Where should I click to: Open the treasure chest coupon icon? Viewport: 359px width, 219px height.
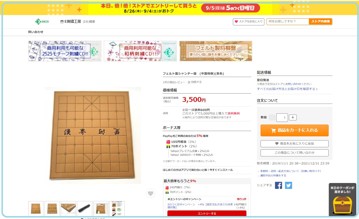pyautogui.click(x=342, y=205)
